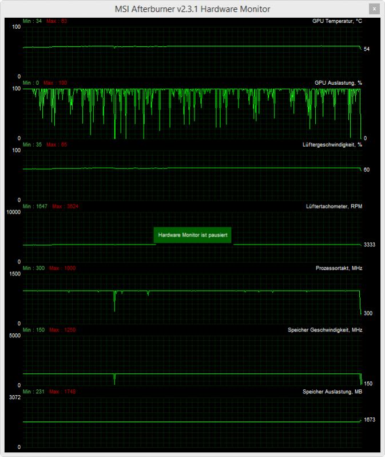
Task: Click 'Max : 1250' on the memory clock graph
Action: [x=62, y=330]
